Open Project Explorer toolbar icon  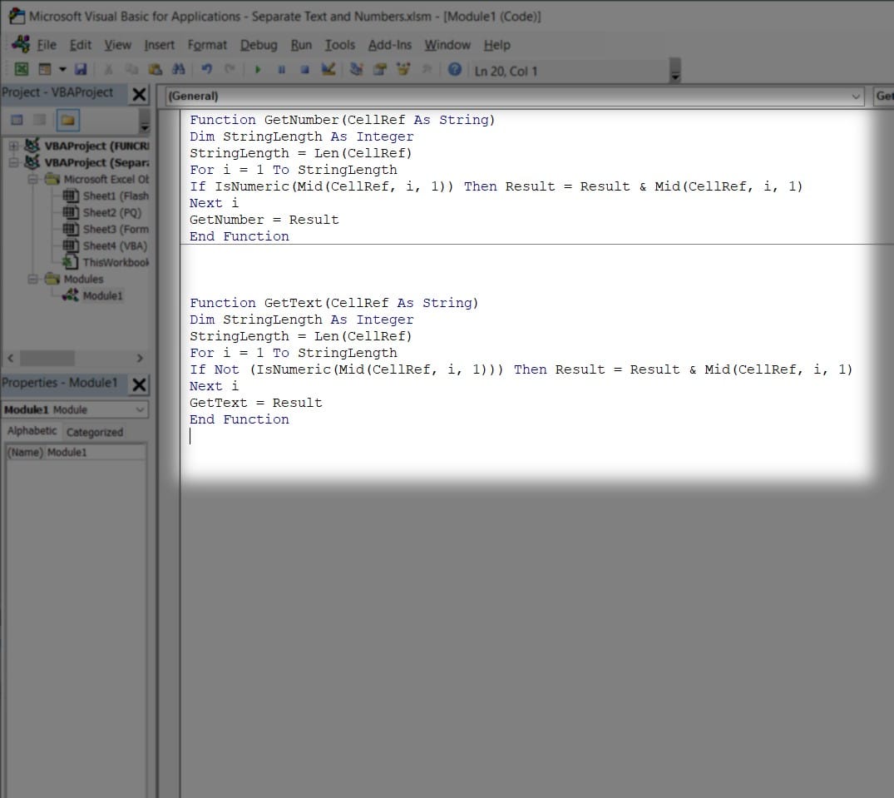point(356,70)
